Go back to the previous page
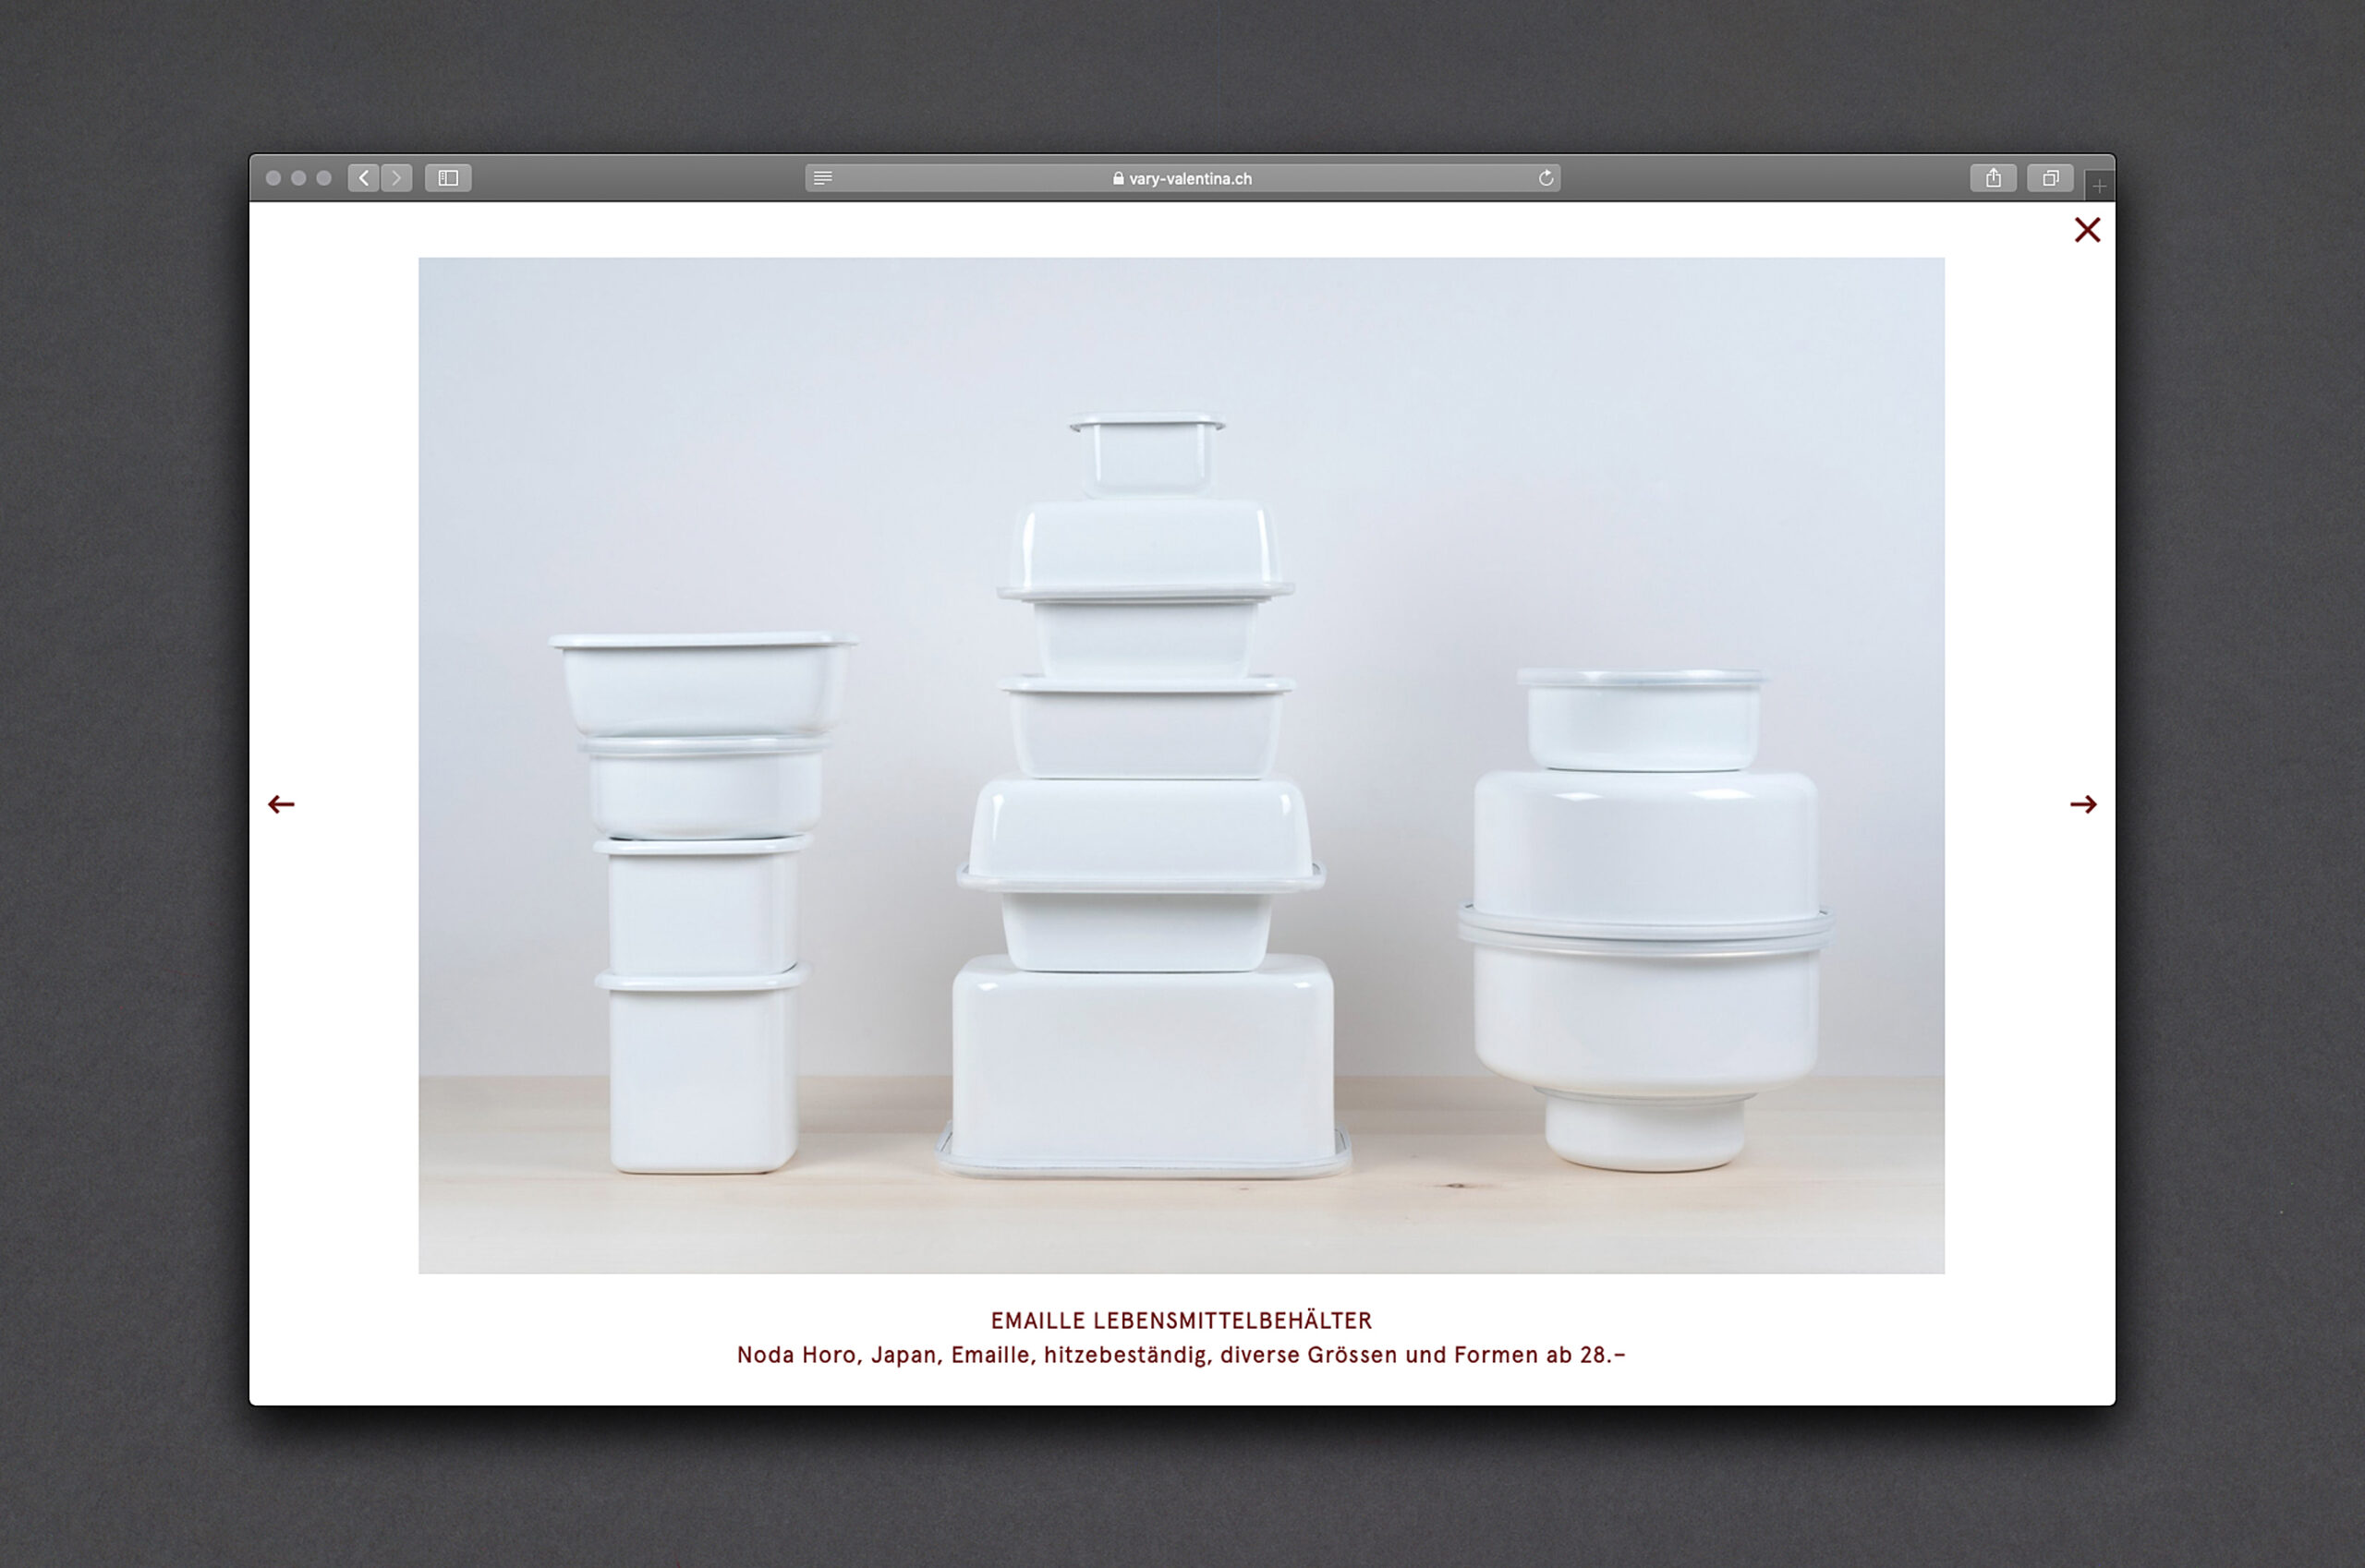The width and height of the screenshot is (2365, 1568). 363,178
